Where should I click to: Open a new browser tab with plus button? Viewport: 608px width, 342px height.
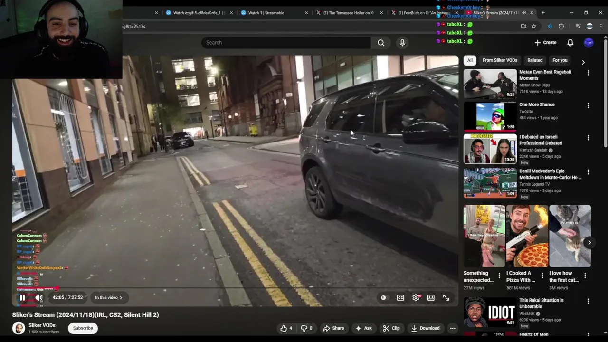(x=543, y=13)
